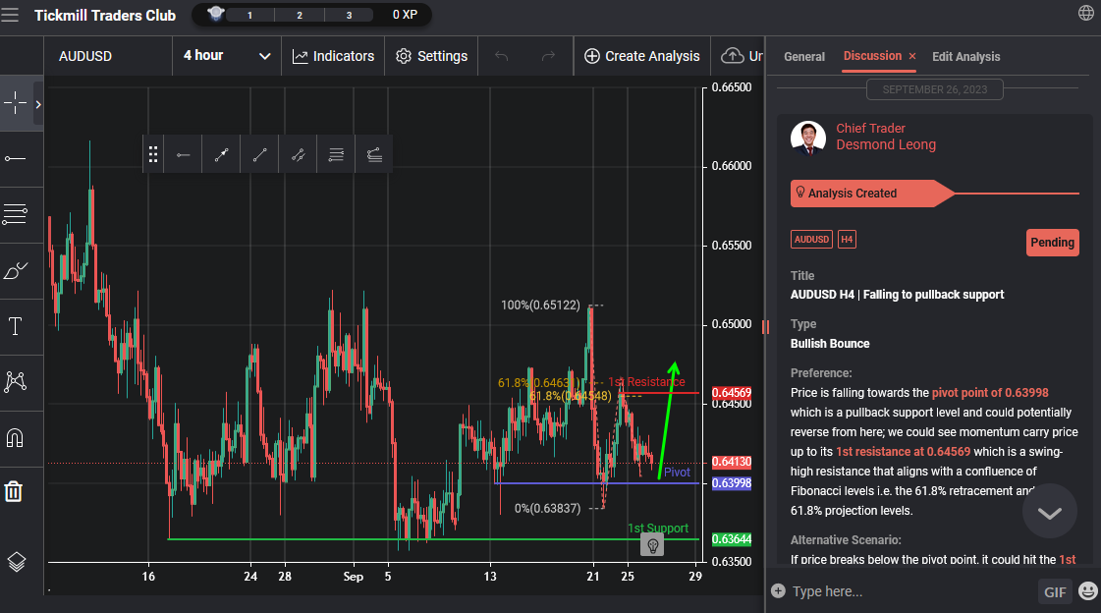Click the 0%(0.63837) Fibonacci label
Viewport: 1101px width, 613px height.
click(548, 508)
